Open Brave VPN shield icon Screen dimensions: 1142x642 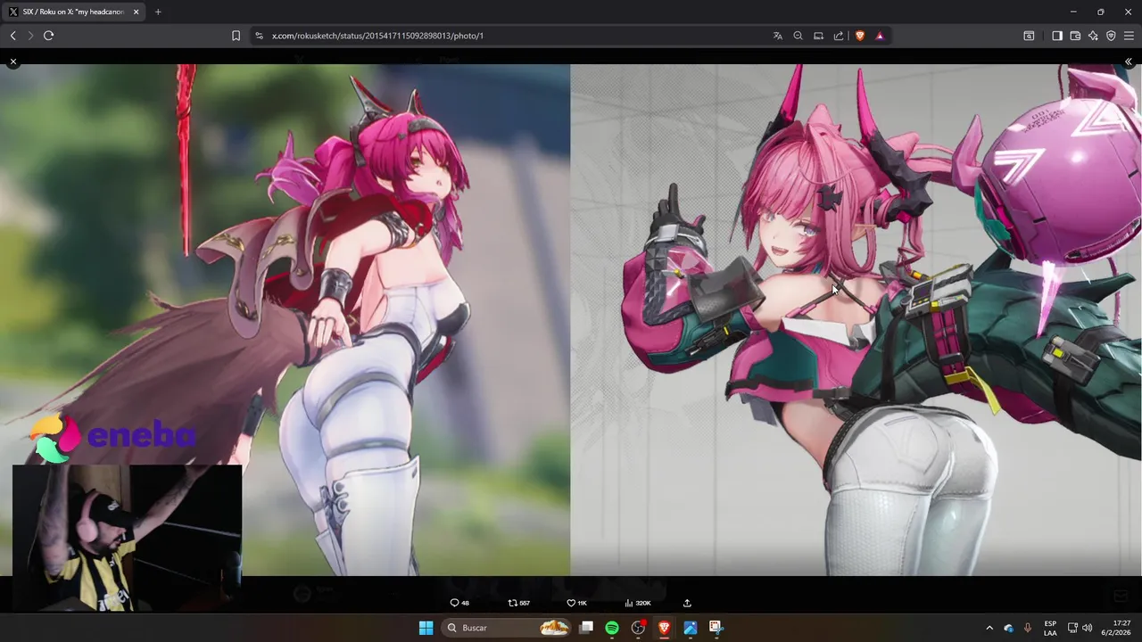click(x=1111, y=36)
